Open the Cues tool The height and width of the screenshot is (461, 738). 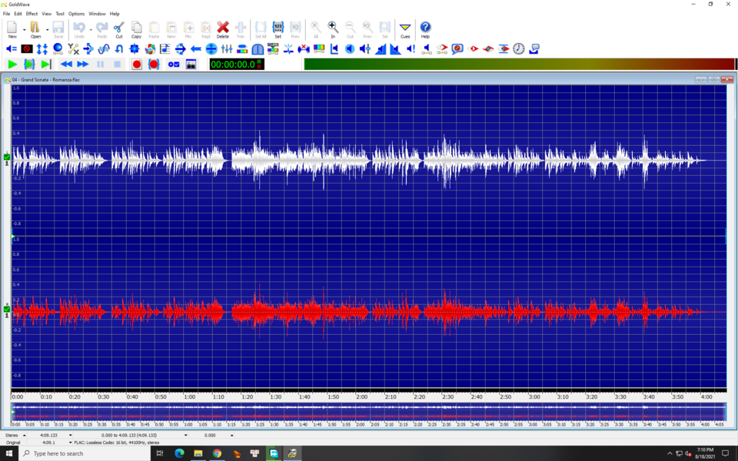pyautogui.click(x=405, y=30)
